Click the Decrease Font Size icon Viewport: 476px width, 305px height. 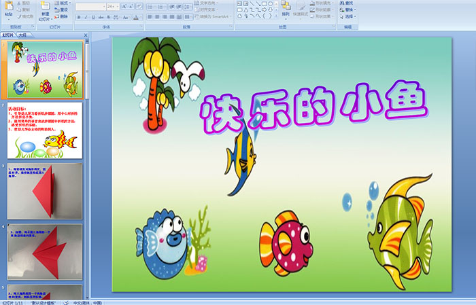[x=131, y=6]
